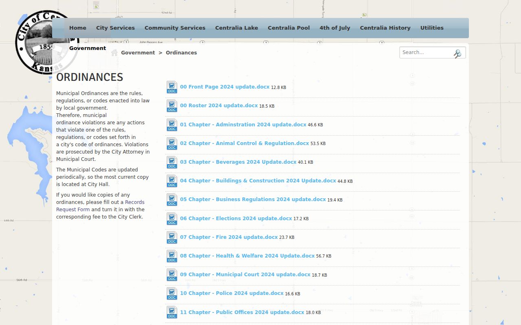Open 09 Chapter - Municipal Court document
Screen dimensions: 521x325
[x=245, y=275]
